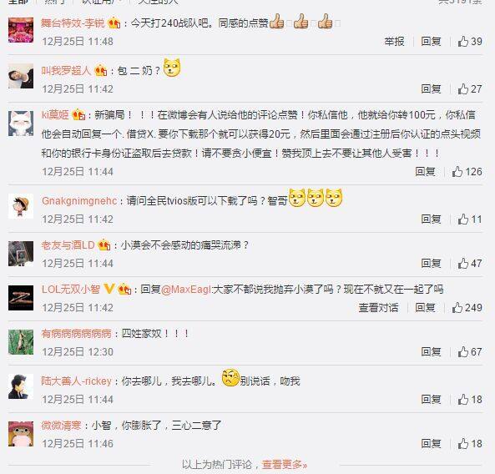Open ki莫姬's profile via username
The image size is (495, 474).
[x=55, y=115]
